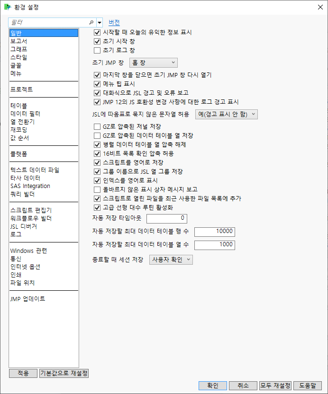Enable 올바르지 않은 표시 상자 메시지 보고
Image resolution: width=328 pixels, height=394 pixels.
coord(97,189)
